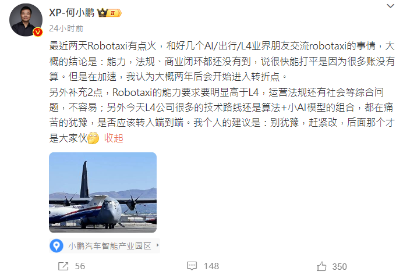Click the repost share icon
This screenshot has height=275, width=403.
pos(63,266)
